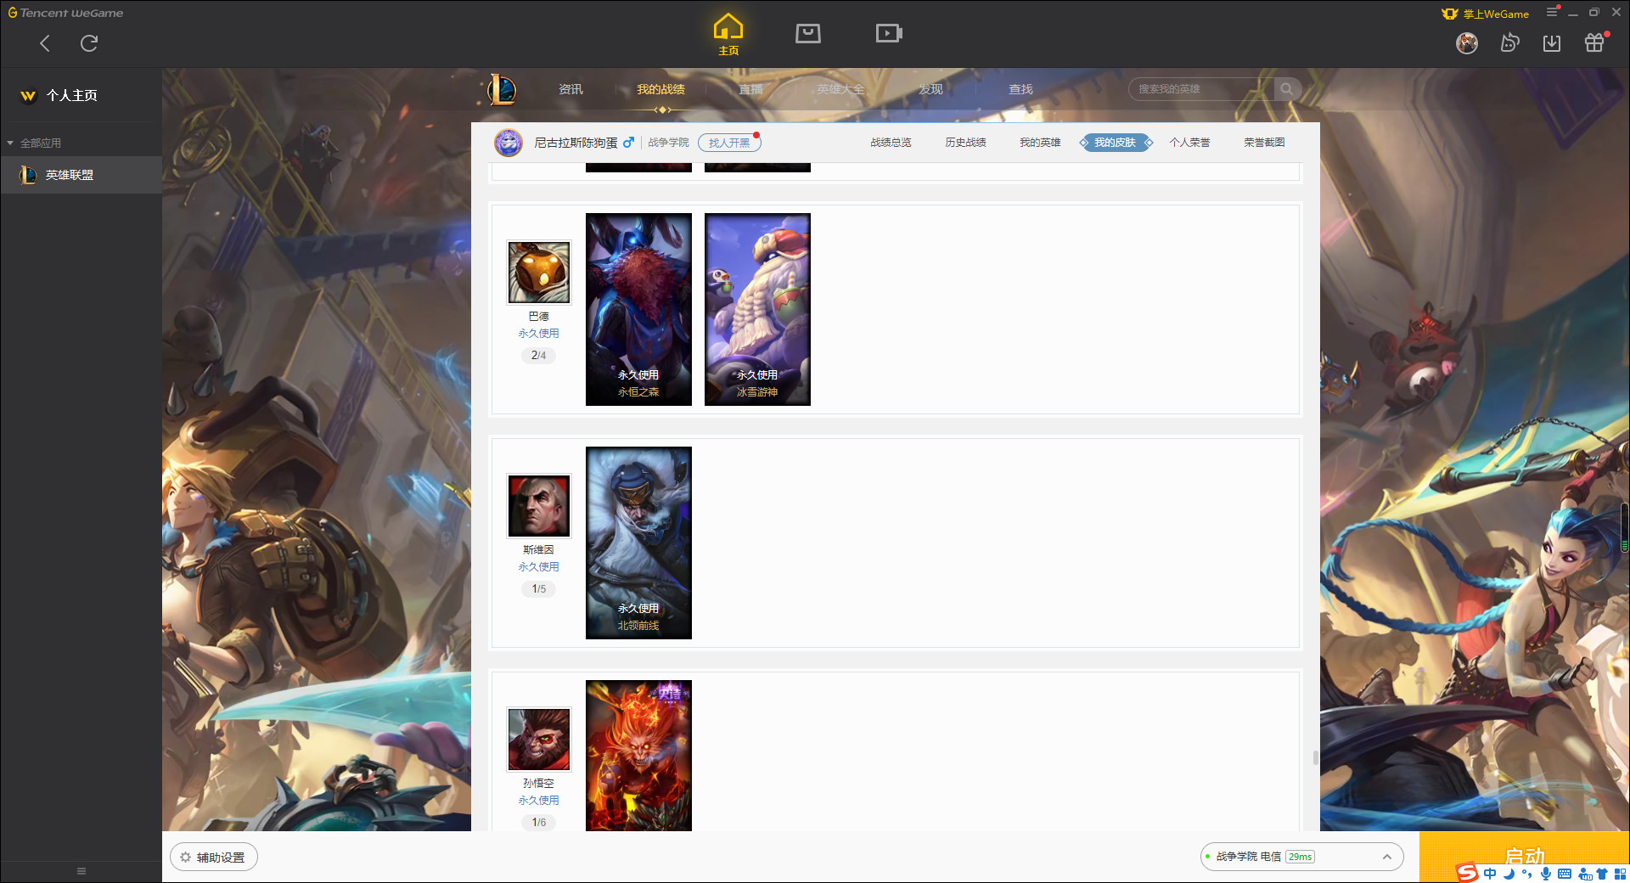Open the 英雄大全 tab

click(x=840, y=89)
